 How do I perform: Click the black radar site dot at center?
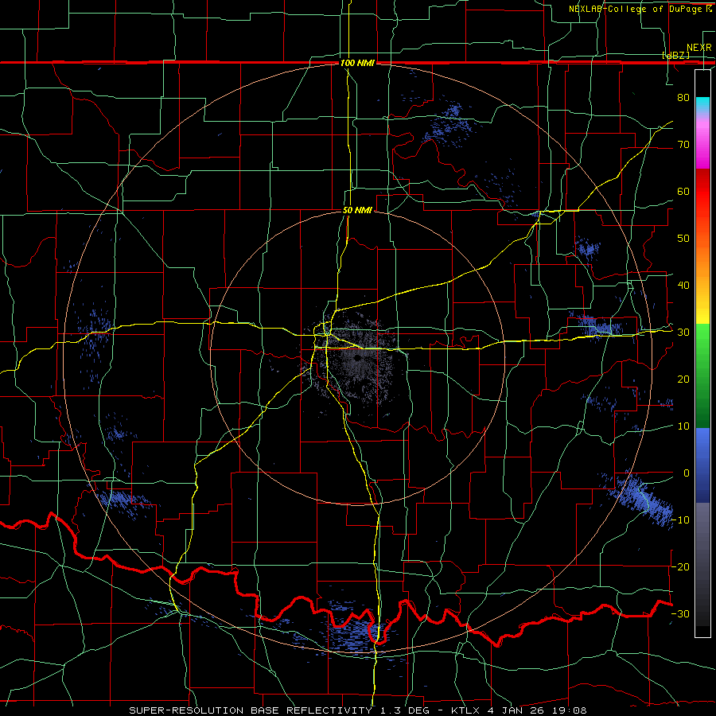click(356, 358)
